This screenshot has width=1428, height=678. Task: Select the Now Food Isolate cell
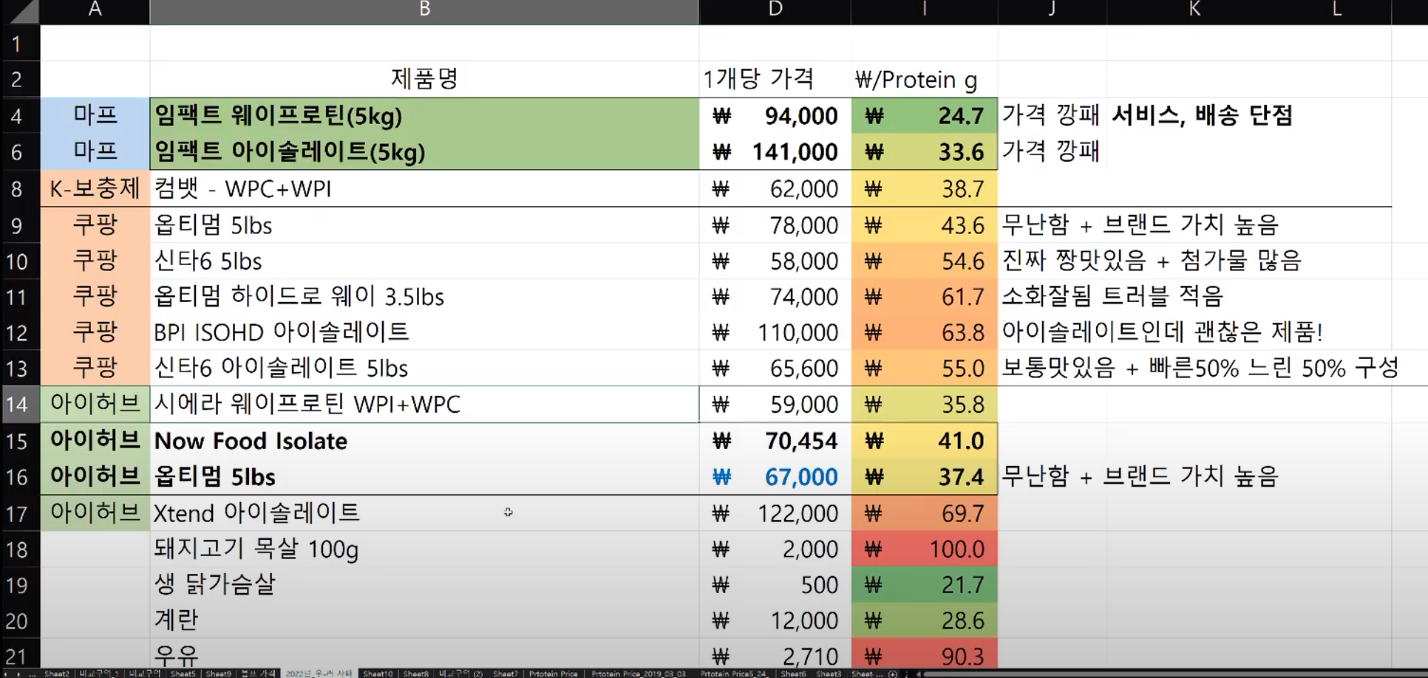click(424, 441)
